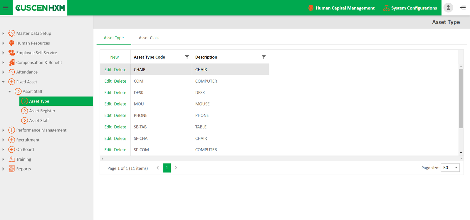
Task: Select Asset Register in the sidebar
Action: pyautogui.click(x=42, y=111)
